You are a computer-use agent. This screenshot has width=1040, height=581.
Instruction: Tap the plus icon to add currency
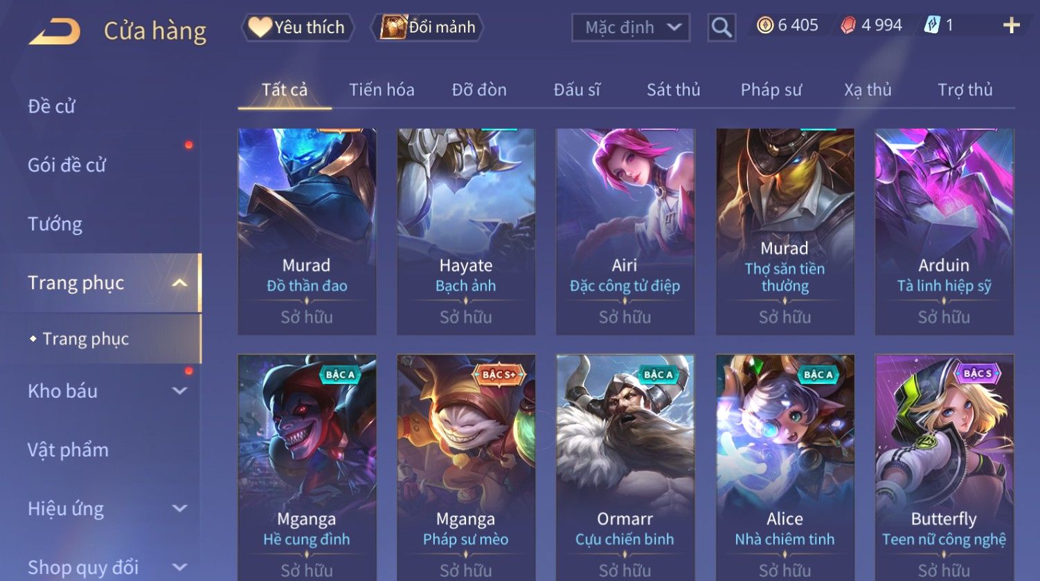pos(1012,26)
